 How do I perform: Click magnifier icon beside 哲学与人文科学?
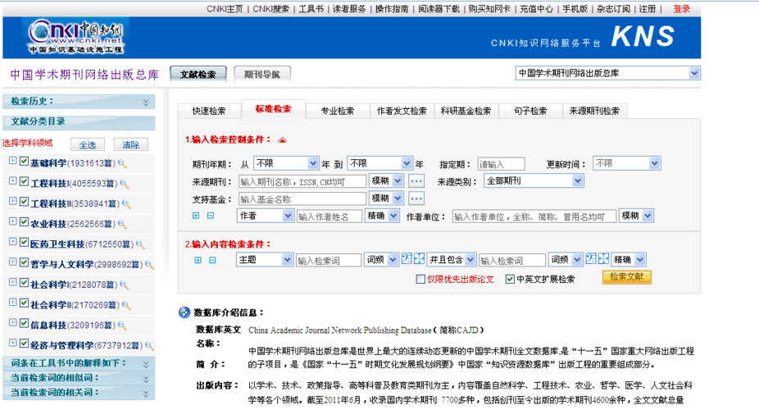149,265
